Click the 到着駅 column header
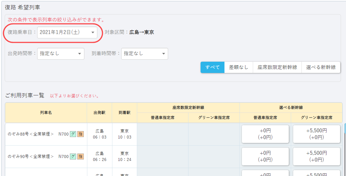 124,113
